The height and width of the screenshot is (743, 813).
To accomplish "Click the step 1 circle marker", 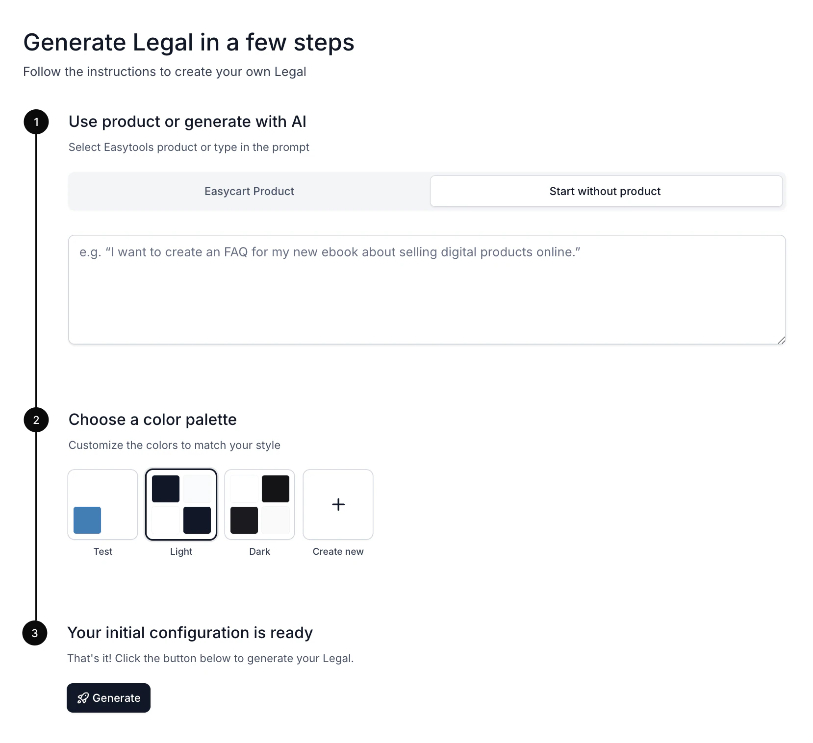I will click(36, 122).
